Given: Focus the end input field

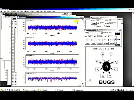Looking at the screenshot, I should 100,36.
